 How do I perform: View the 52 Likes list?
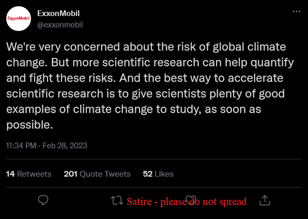(158, 174)
